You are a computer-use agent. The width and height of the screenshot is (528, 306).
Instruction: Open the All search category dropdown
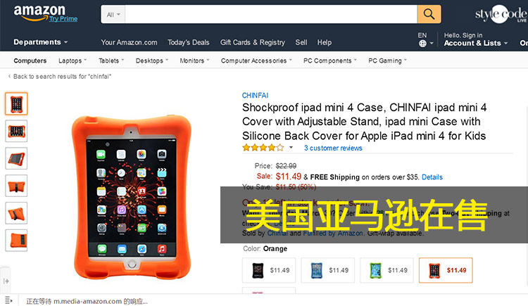(x=113, y=15)
